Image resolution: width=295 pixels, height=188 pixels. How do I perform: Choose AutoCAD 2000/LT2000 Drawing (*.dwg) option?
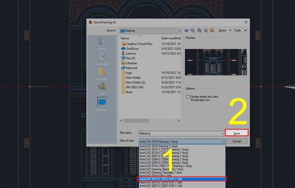click(x=182, y=163)
